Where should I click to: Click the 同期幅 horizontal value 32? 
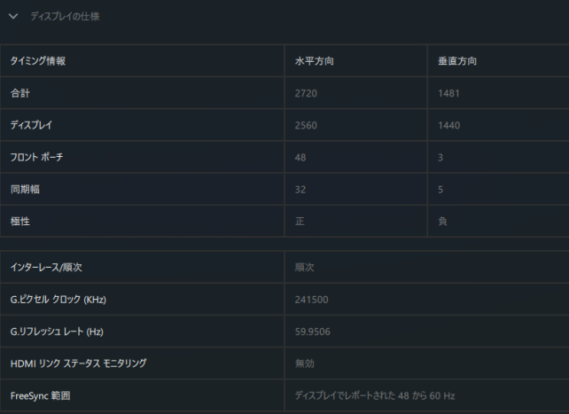300,189
